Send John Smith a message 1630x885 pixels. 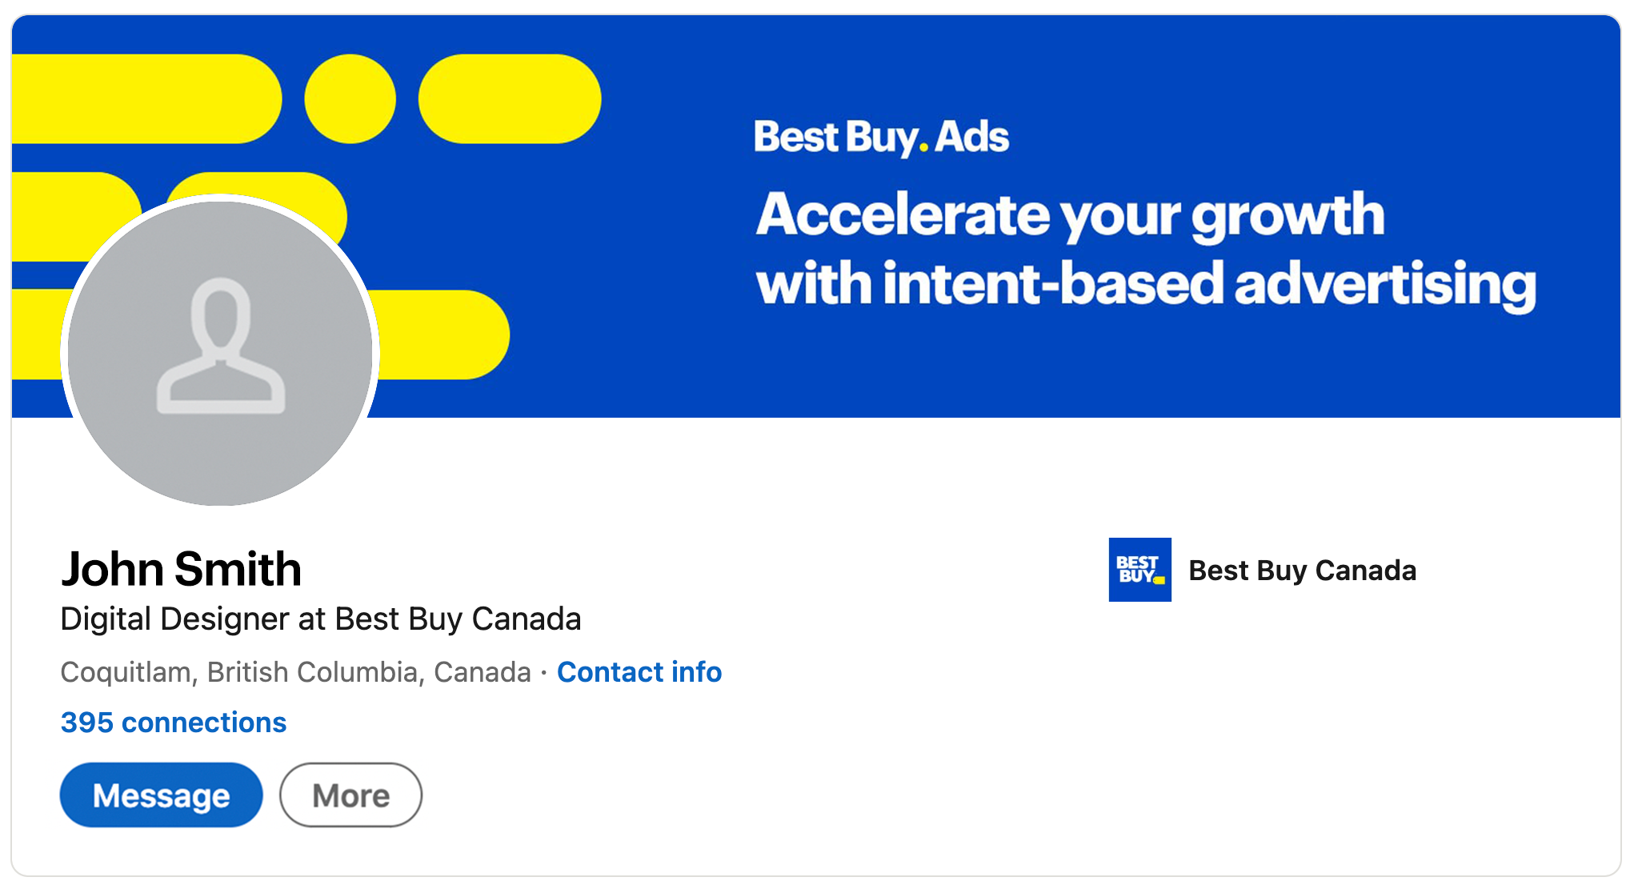(x=161, y=795)
